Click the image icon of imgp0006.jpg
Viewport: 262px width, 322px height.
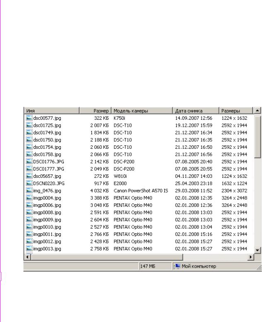click(x=29, y=205)
